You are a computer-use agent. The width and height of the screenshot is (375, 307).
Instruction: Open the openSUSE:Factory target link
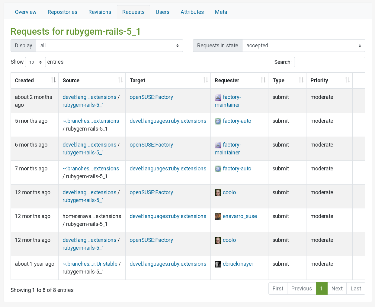151,97
